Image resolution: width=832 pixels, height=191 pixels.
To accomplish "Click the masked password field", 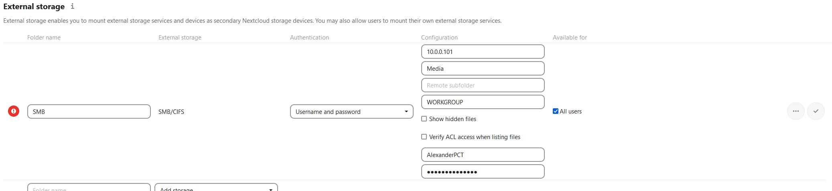I will click(483, 171).
